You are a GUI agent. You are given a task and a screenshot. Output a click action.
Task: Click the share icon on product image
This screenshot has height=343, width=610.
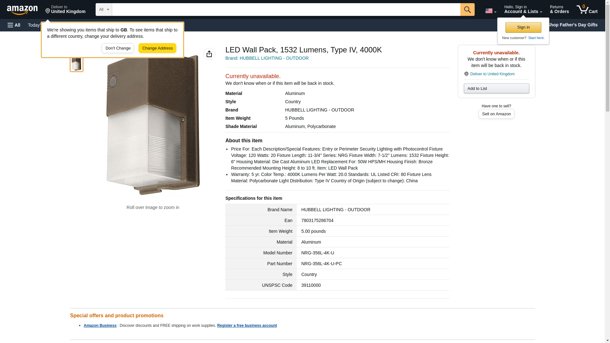pyautogui.click(x=209, y=54)
